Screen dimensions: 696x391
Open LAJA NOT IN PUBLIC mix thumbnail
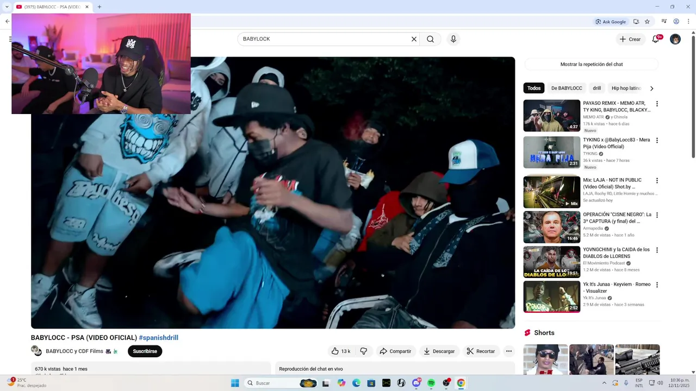[x=552, y=192]
